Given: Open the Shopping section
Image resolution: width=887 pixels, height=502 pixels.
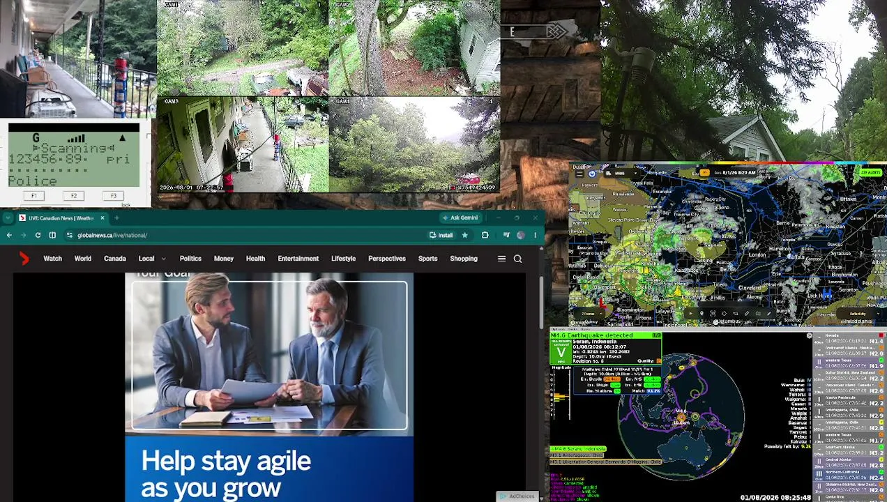Looking at the screenshot, I should pos(464,259).
